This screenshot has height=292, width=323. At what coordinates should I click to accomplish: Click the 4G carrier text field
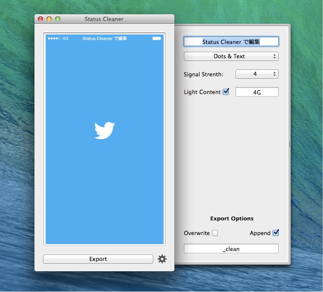point(257,92)
